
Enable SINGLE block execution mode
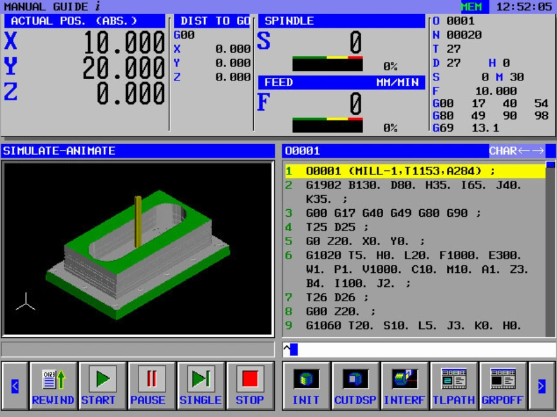click(x=200, y=384)
